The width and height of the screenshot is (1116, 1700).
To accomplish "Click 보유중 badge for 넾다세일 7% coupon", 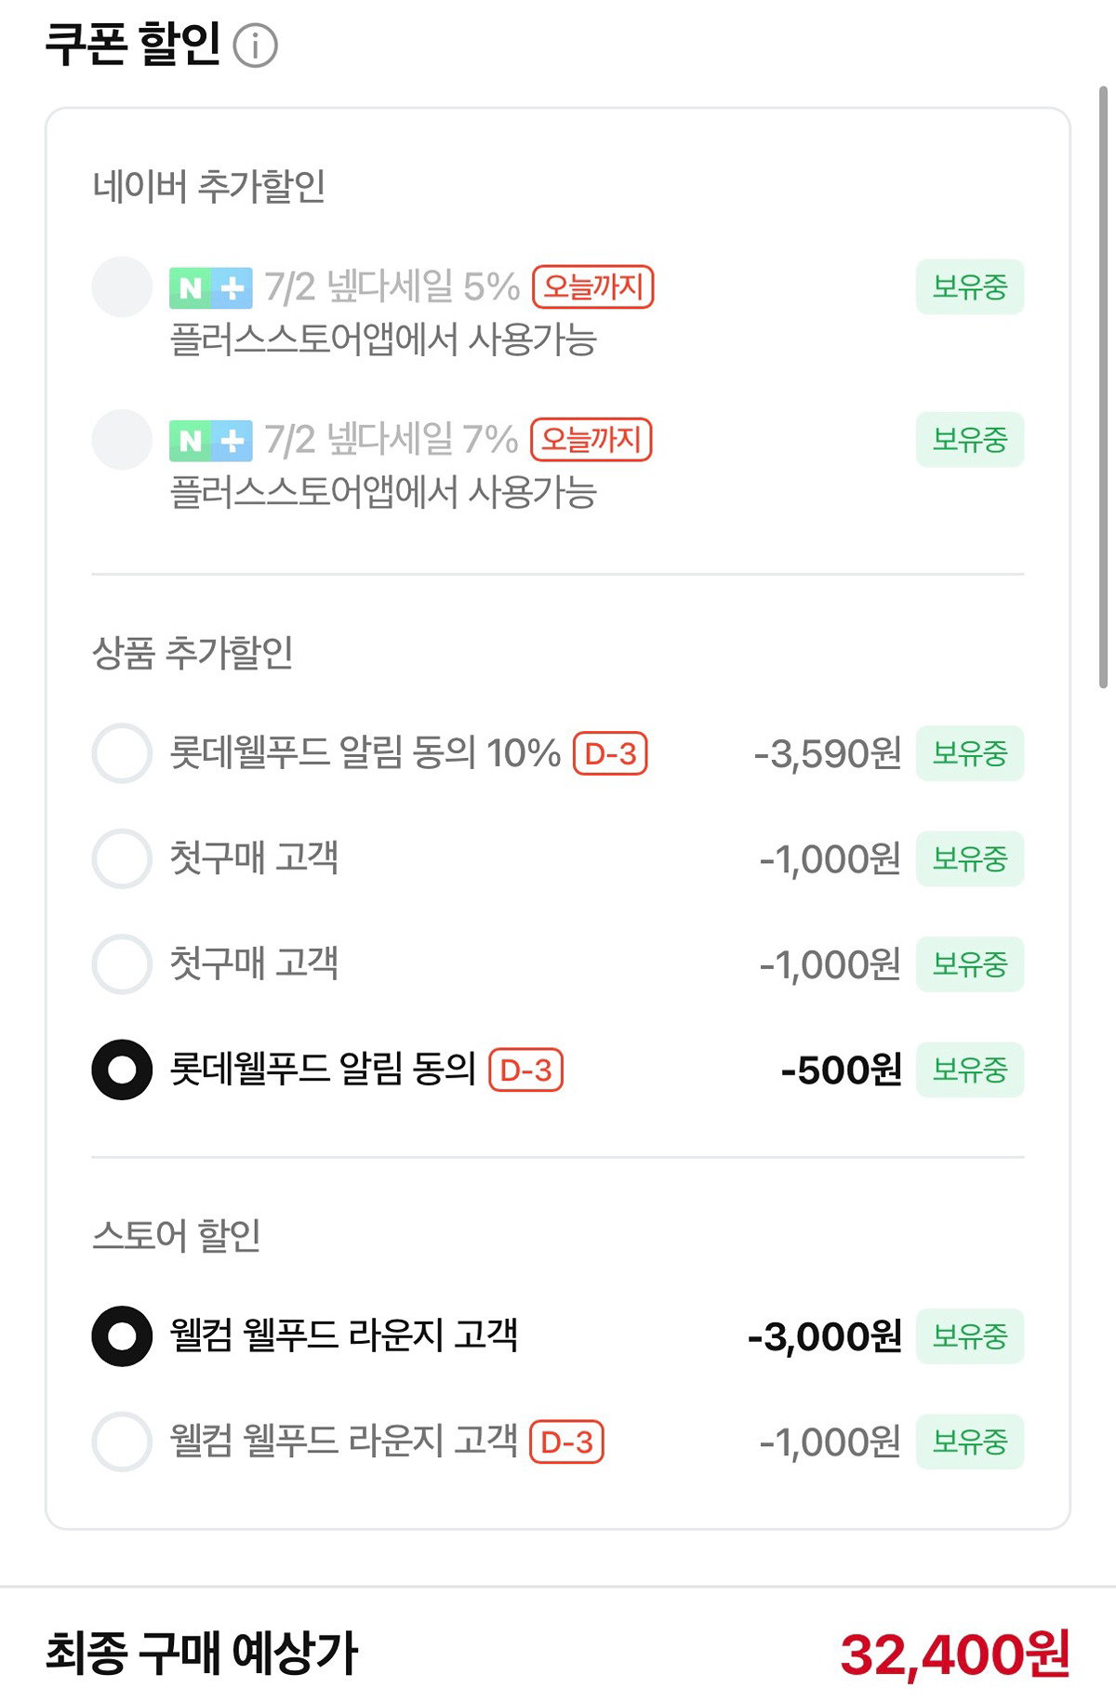I will (970, 440).
